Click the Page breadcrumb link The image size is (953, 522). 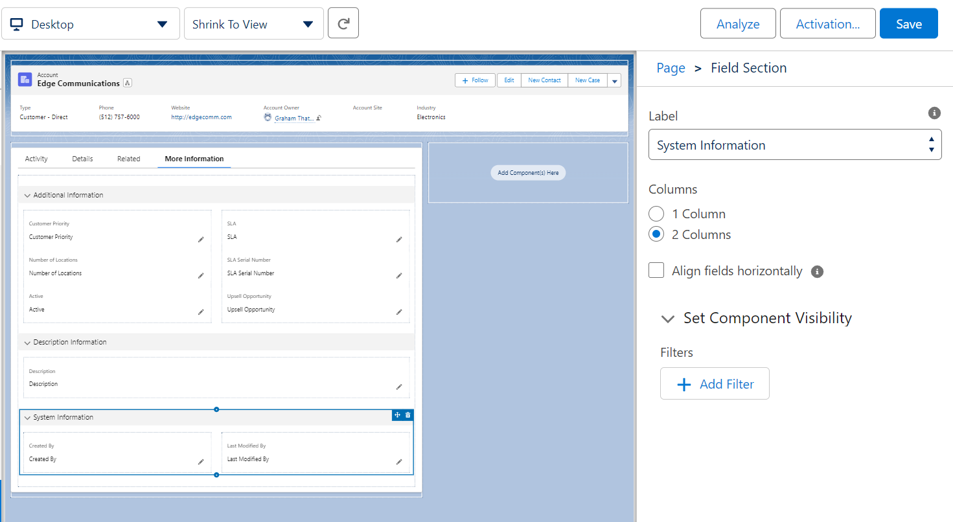(x=671, y=68)
